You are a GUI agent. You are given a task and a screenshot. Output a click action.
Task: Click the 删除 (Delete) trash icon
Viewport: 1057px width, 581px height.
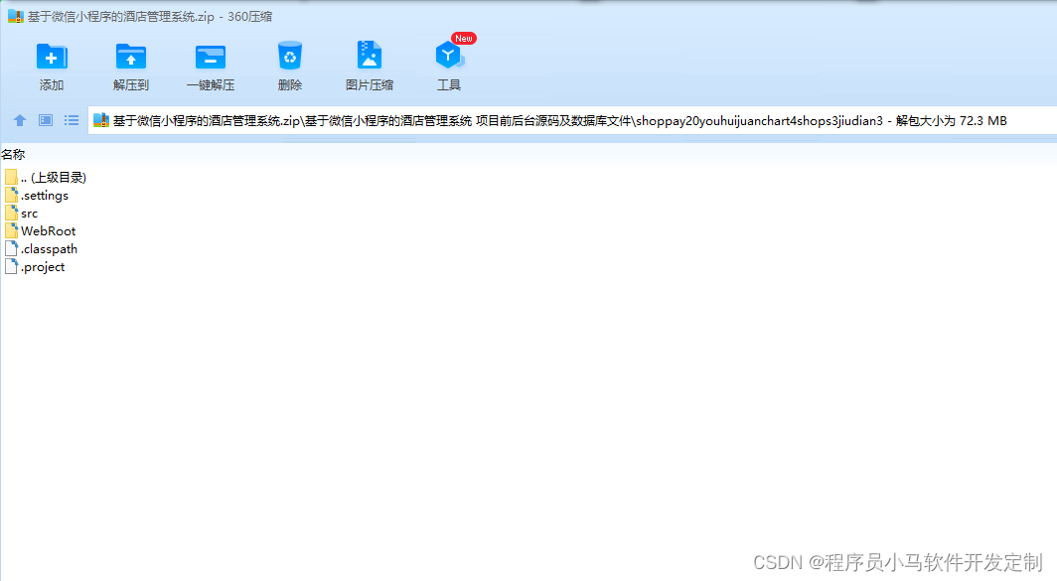(290, 57)
